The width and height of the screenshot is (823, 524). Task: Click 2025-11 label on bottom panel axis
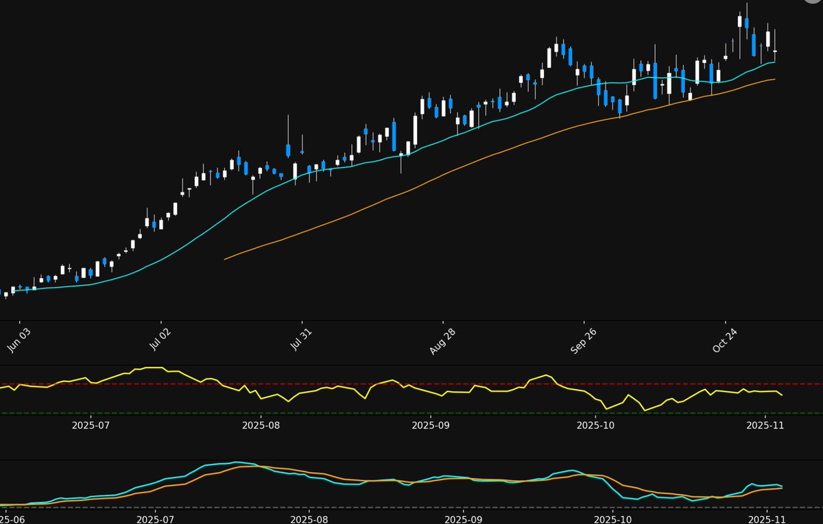click(x=765, y=519)
